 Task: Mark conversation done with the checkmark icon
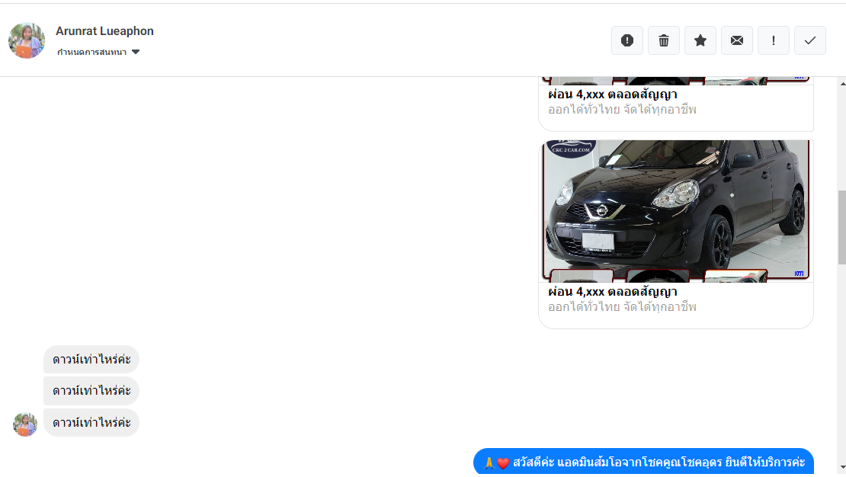tap(810, 40)
